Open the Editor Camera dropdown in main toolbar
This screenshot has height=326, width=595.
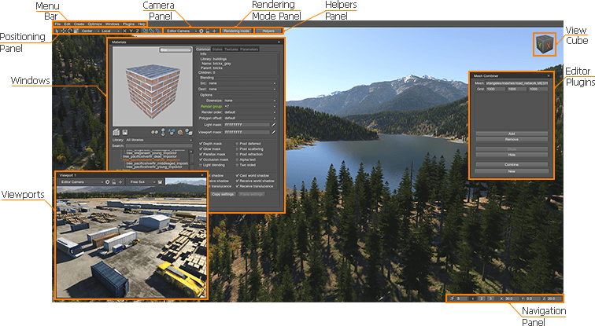coord(180,31)
